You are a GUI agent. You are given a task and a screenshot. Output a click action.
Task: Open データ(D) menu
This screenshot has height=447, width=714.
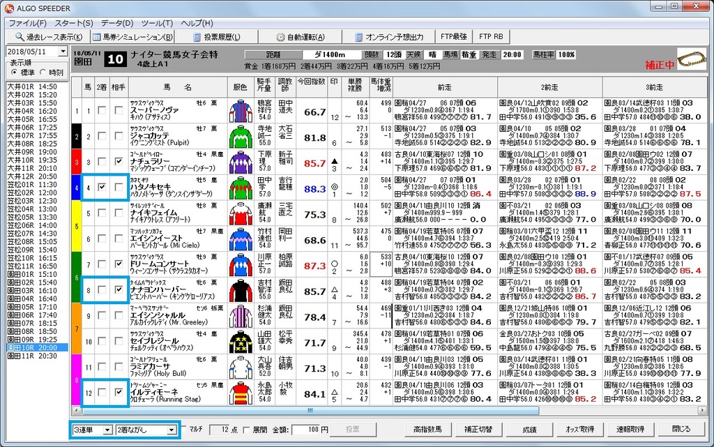click(117, 23)
